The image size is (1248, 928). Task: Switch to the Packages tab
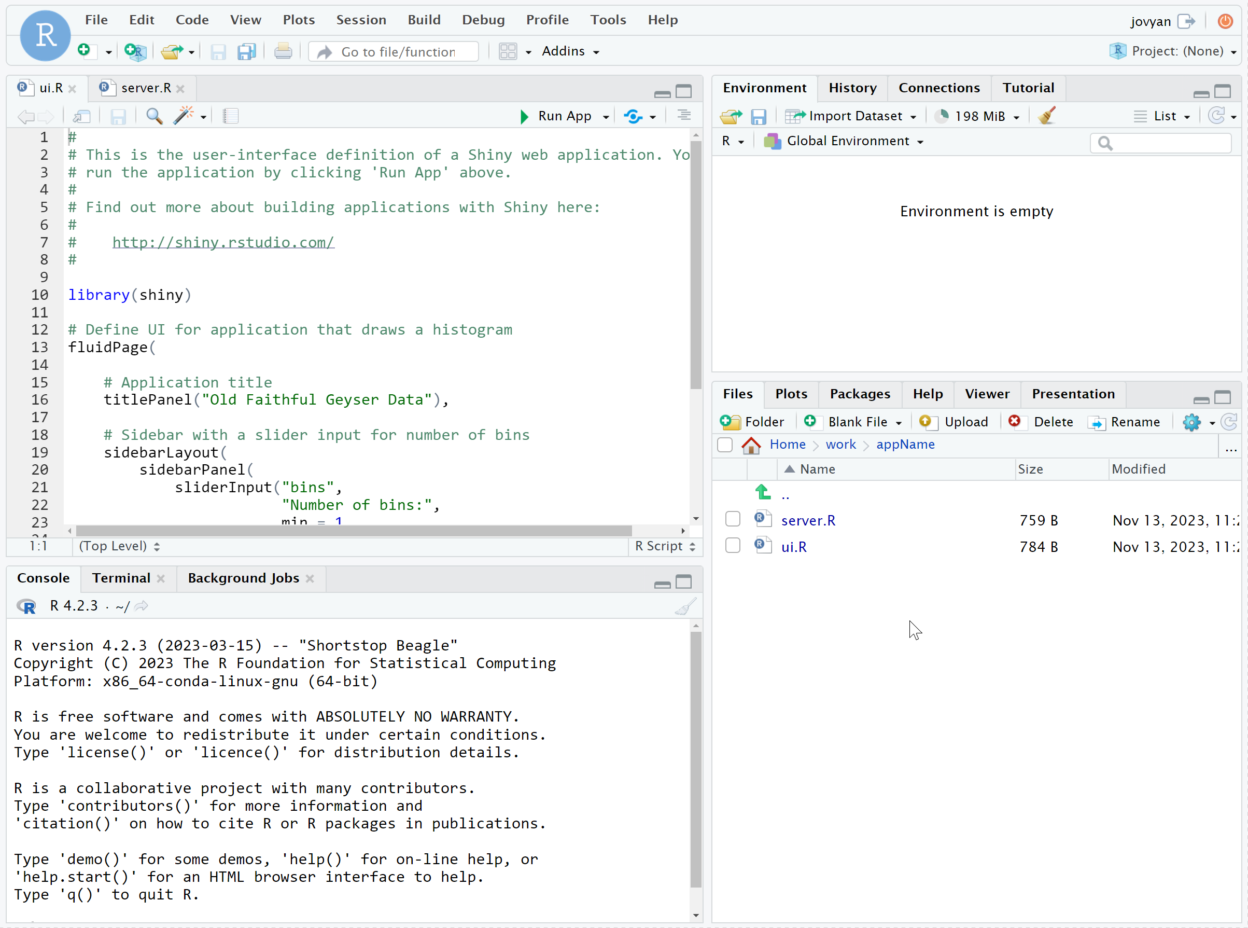[860, 394]
